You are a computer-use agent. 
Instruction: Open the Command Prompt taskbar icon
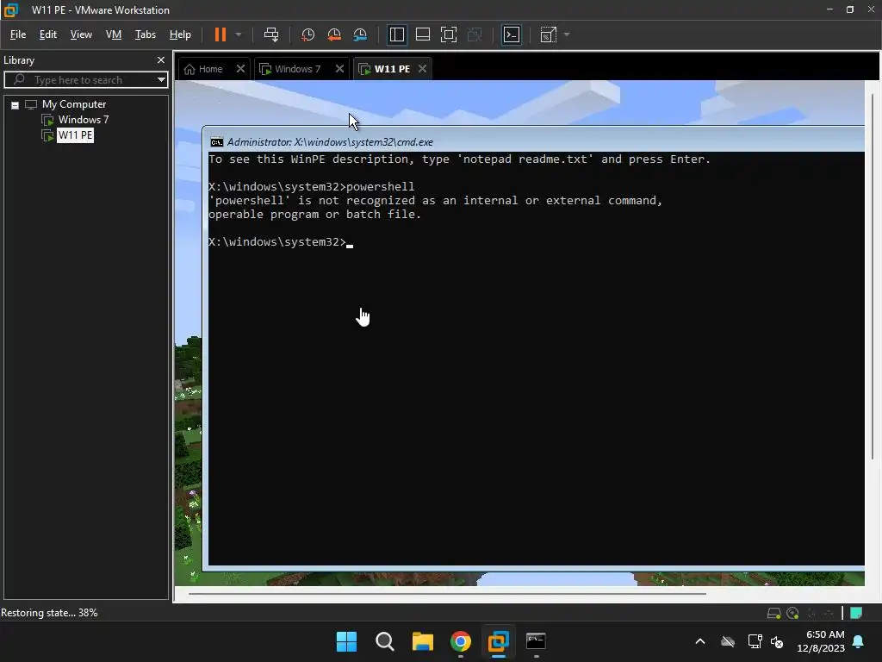[x=536, y=641]
